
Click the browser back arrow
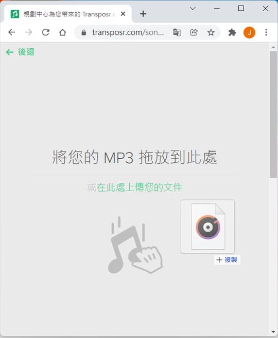(12, 32)
